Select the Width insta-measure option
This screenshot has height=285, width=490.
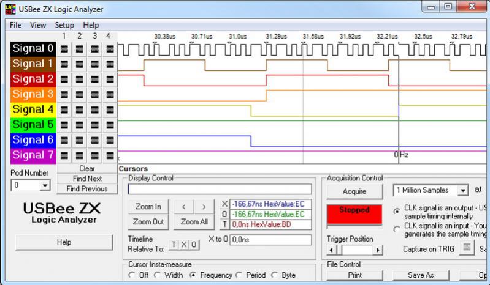(158, 275)
